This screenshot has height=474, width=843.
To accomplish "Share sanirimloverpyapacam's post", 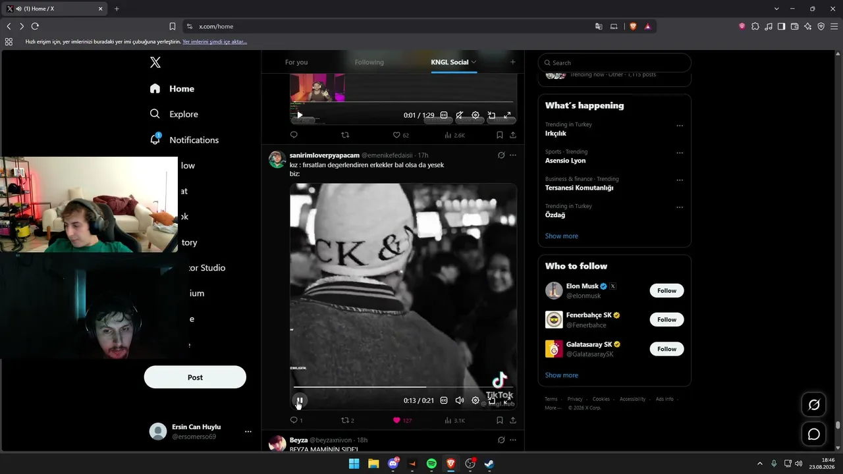I will 513,420.
